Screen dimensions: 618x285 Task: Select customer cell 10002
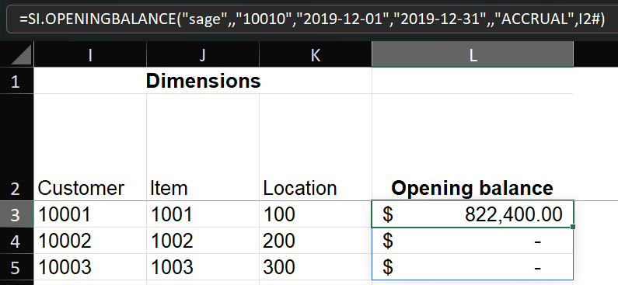(x=90, y=241)
